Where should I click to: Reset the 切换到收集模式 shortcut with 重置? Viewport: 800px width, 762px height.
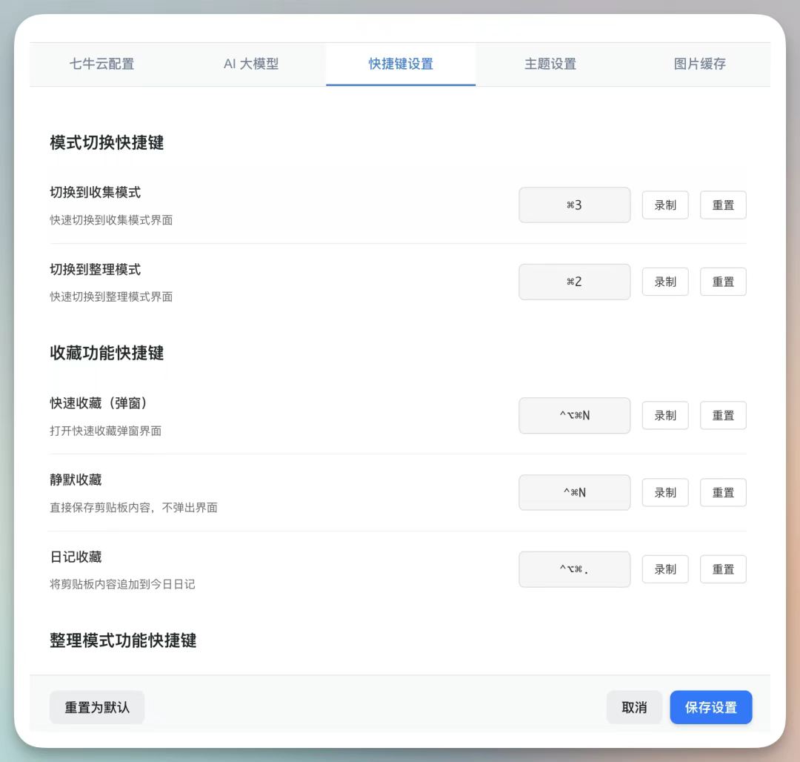[723, 205]
